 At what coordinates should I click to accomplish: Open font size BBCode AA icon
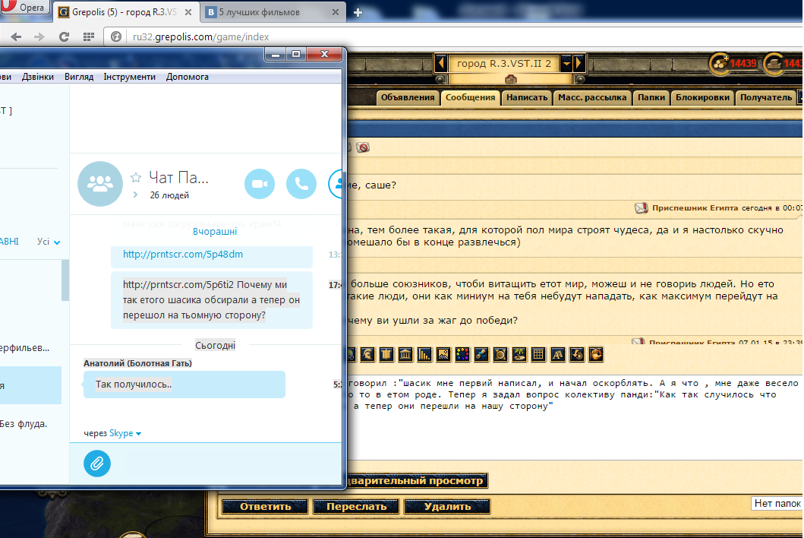click(557, 355)
